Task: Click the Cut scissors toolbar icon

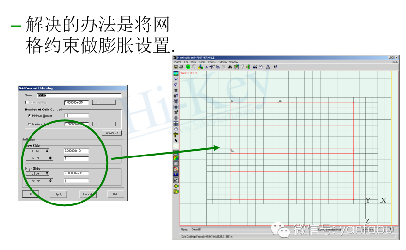Action: (206, 67)
